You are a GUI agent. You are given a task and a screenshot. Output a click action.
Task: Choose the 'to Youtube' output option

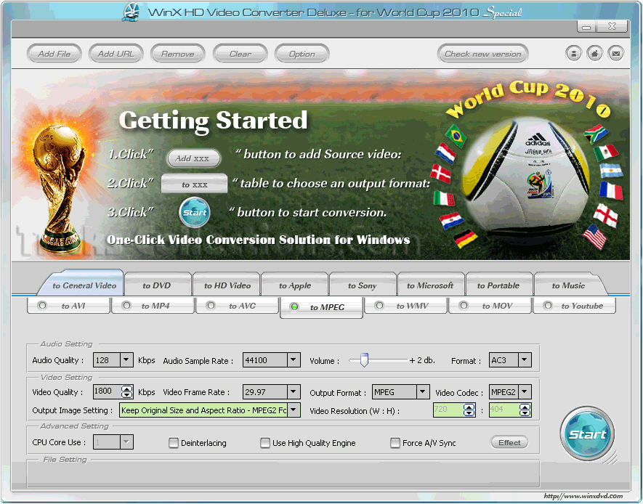pyautogui.click(x=574, y=305)
